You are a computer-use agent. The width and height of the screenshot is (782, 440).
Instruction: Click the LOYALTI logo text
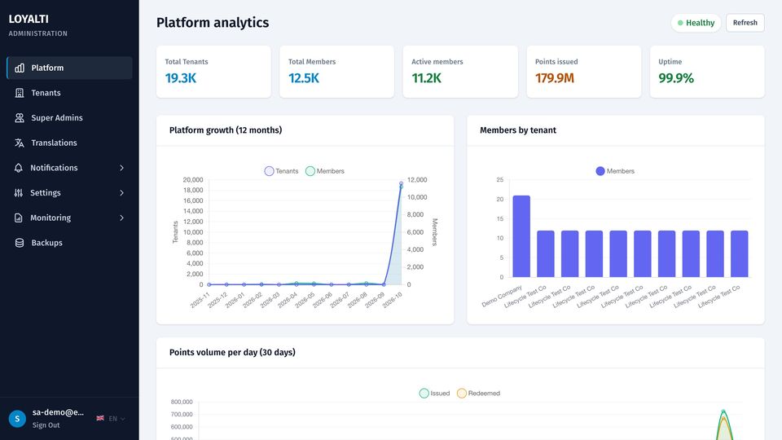29,19
